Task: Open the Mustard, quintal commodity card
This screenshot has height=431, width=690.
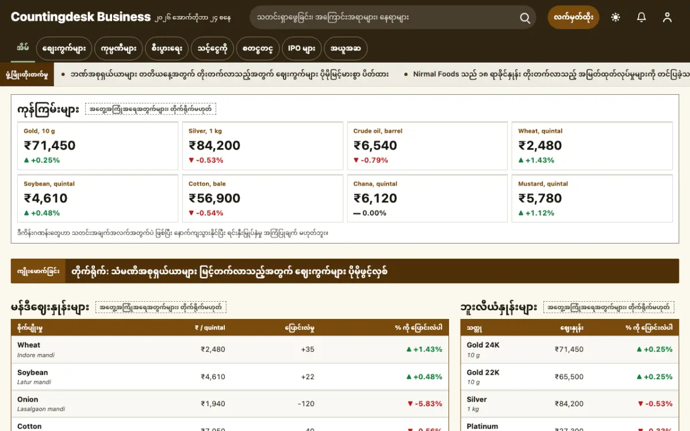Action: coord(592,198)
